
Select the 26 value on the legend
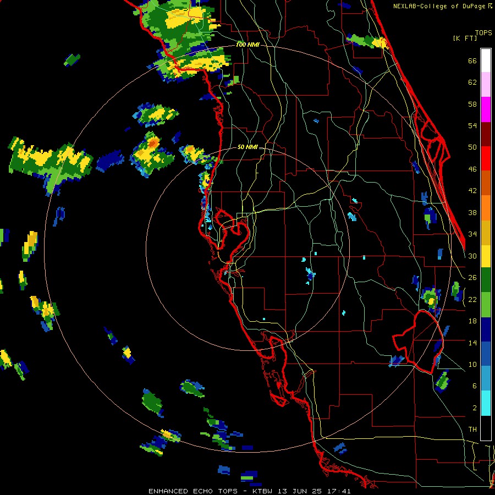point(472,278)
